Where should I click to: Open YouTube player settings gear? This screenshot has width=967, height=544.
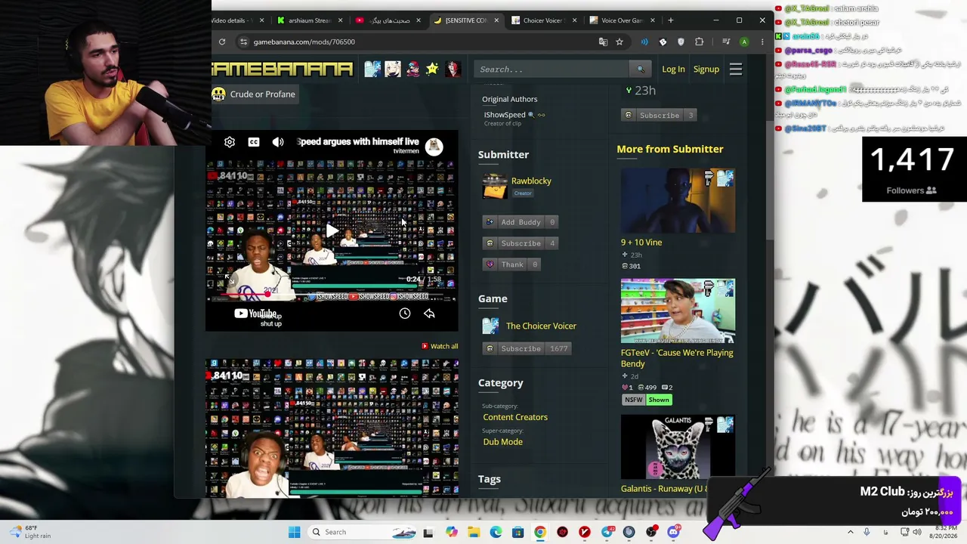click(x=230, y=142)
